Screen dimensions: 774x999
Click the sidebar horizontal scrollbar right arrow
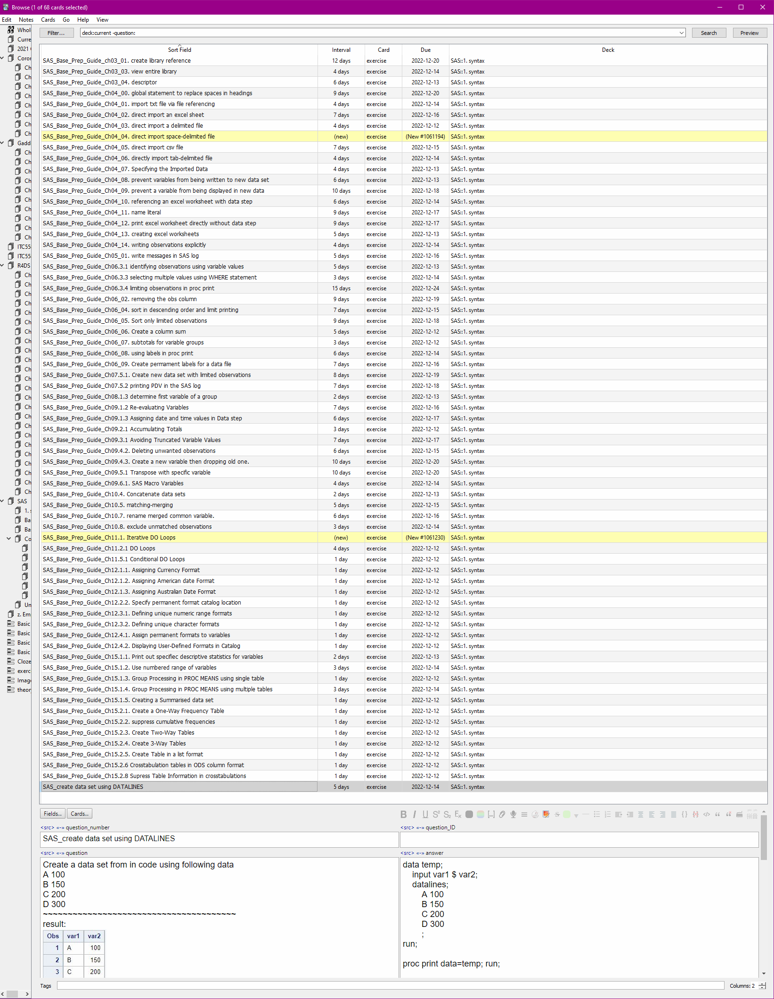[x=27, y=994]
